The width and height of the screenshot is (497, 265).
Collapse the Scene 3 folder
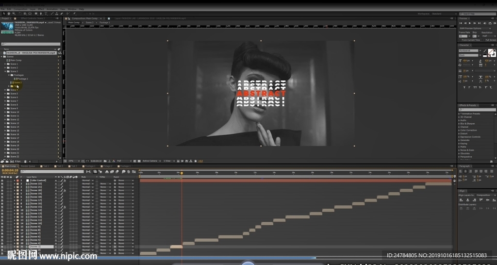(x=5, y=71)
